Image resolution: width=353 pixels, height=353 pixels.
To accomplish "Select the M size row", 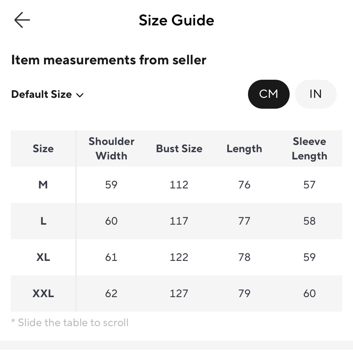I will click(x=176, y=185).
